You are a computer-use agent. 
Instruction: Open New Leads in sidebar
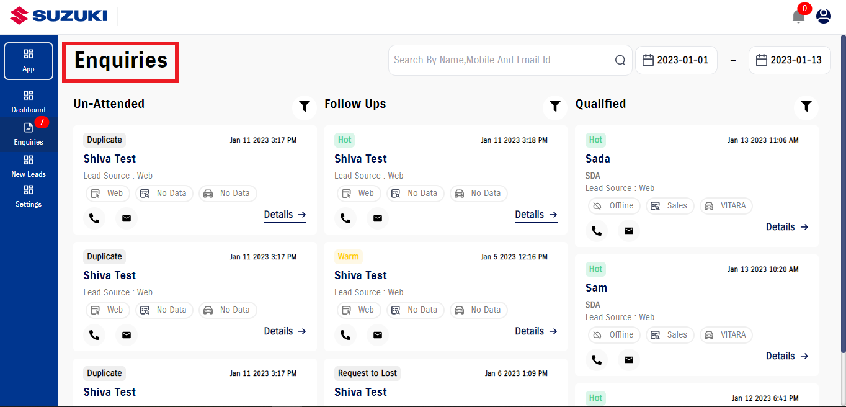(29, 166)
